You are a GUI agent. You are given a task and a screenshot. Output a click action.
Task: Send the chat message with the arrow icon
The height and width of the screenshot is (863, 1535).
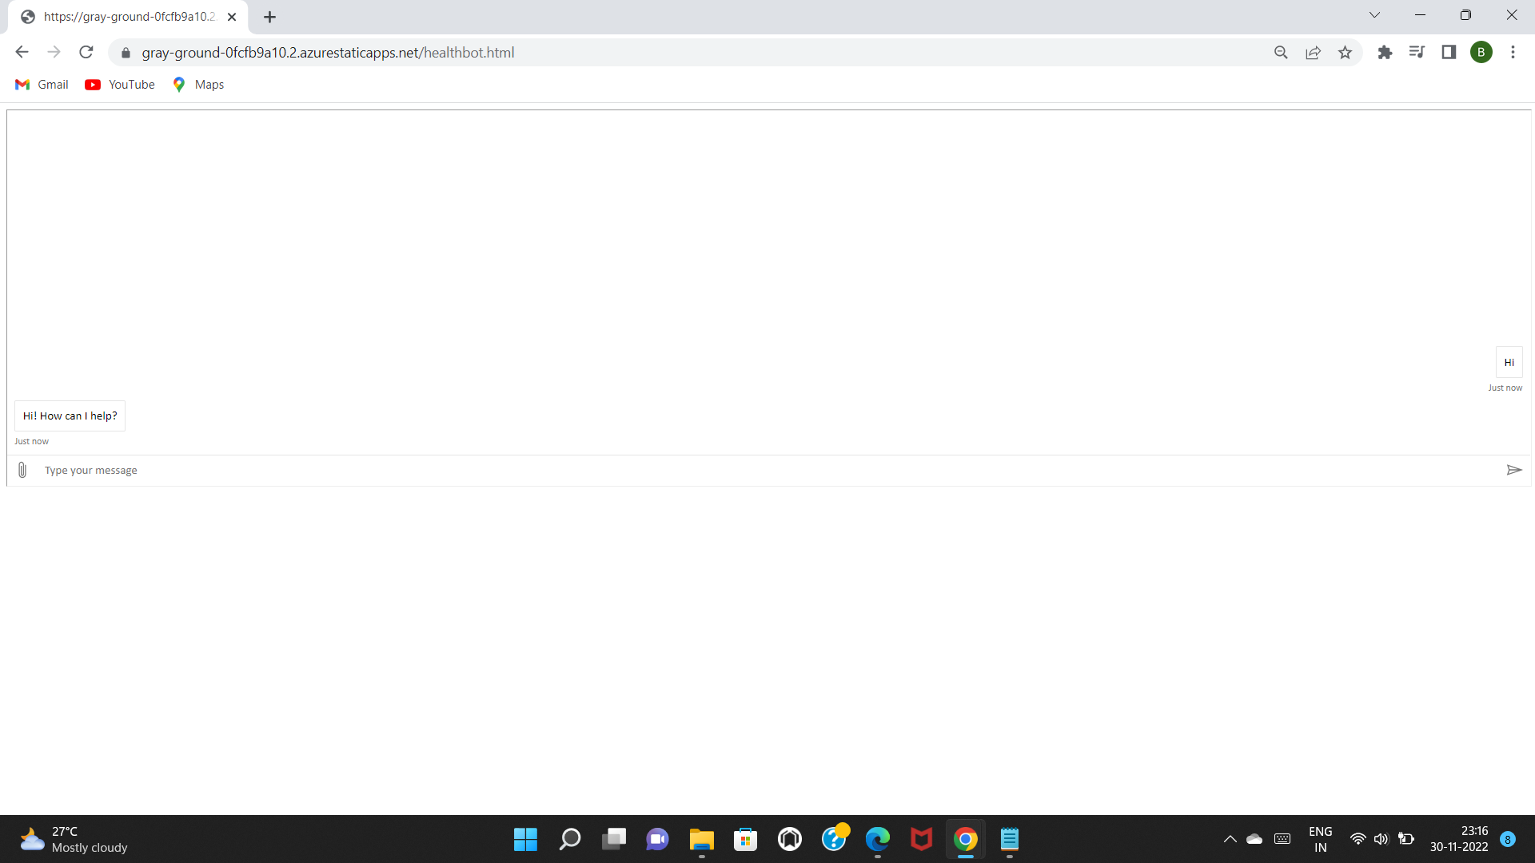(1514, 470)
